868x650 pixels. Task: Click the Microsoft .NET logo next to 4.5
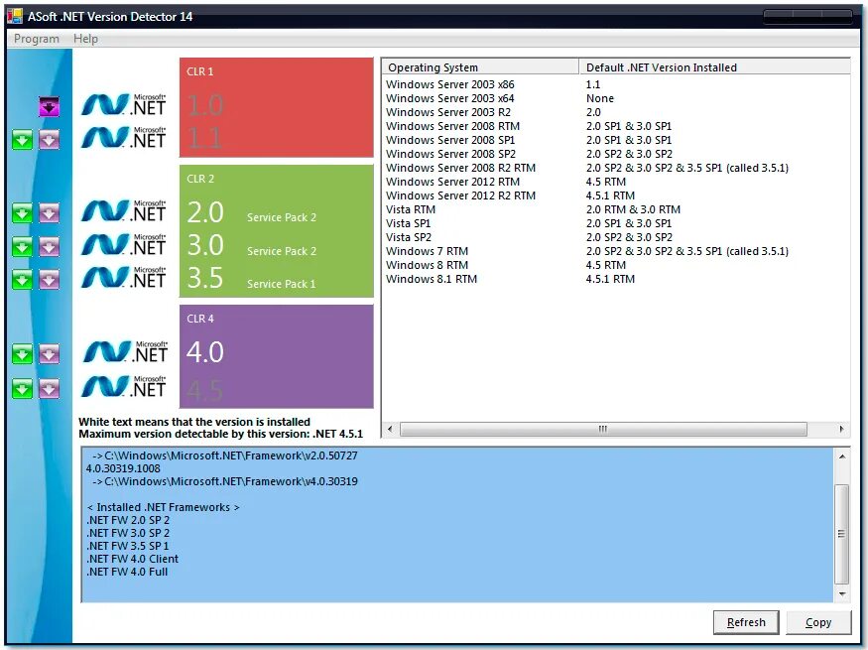[x=123, y=386]
